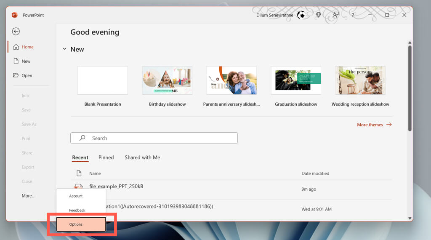
Task: Sort by Date modified column header
Action: (x=315, y=173)
